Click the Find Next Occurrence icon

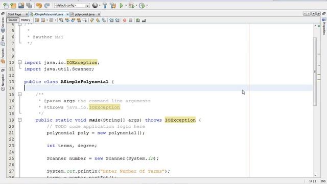(73, 20)
